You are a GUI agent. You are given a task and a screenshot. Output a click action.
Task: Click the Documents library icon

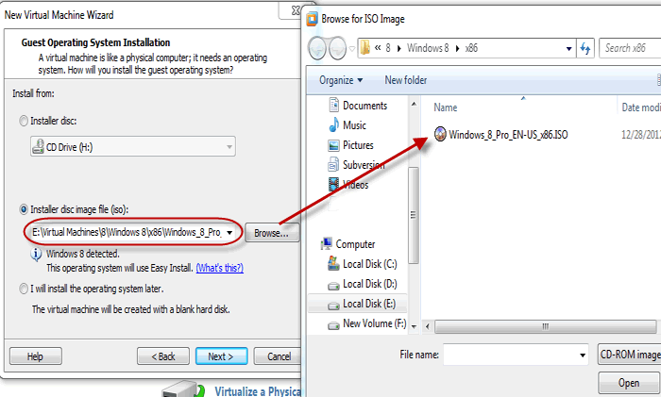click(x=334, y=105)
